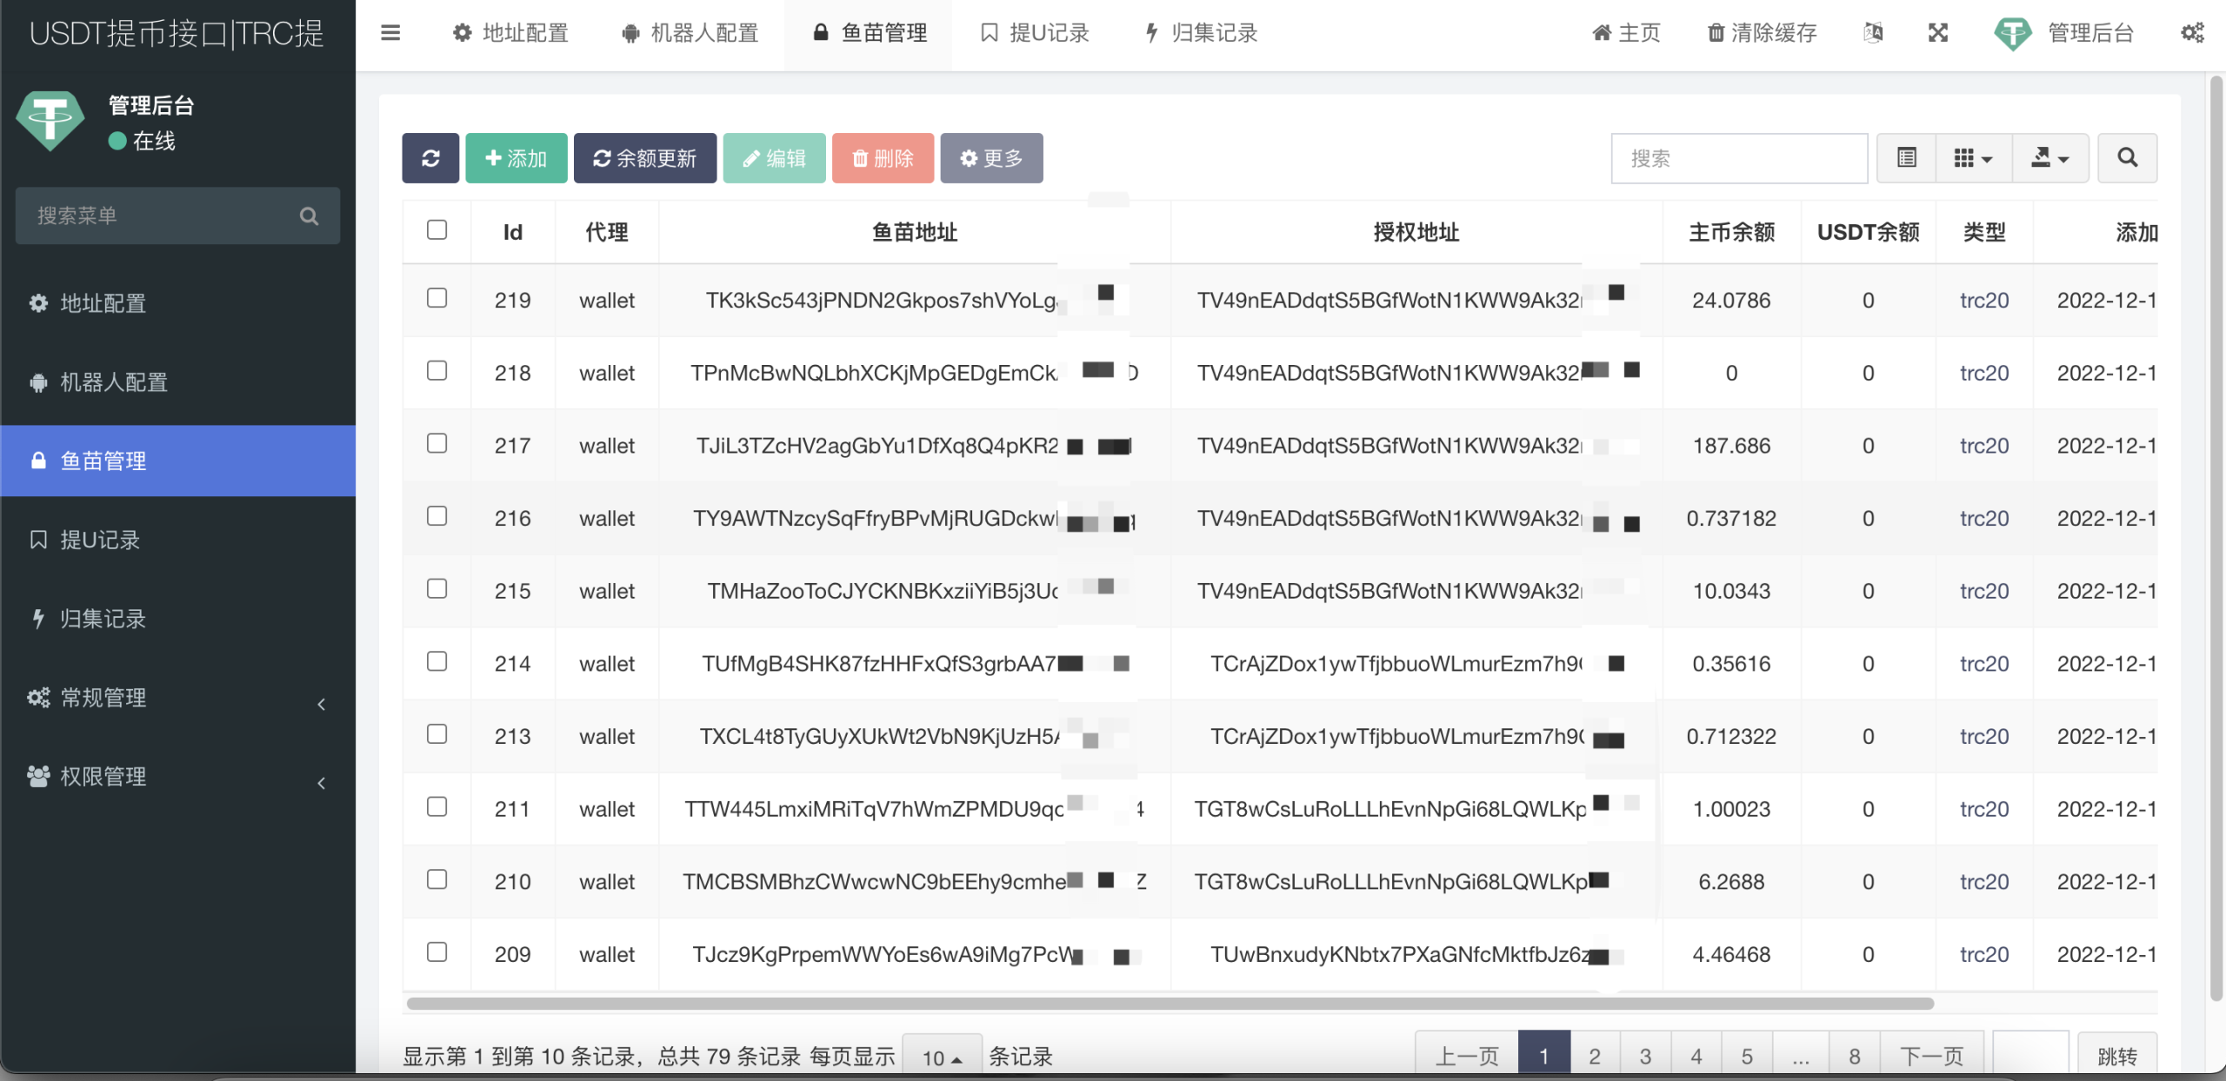Screen dimensions: 2226x1081
Task: Open the columns grid dropdown
Action: pos(1973,158)
